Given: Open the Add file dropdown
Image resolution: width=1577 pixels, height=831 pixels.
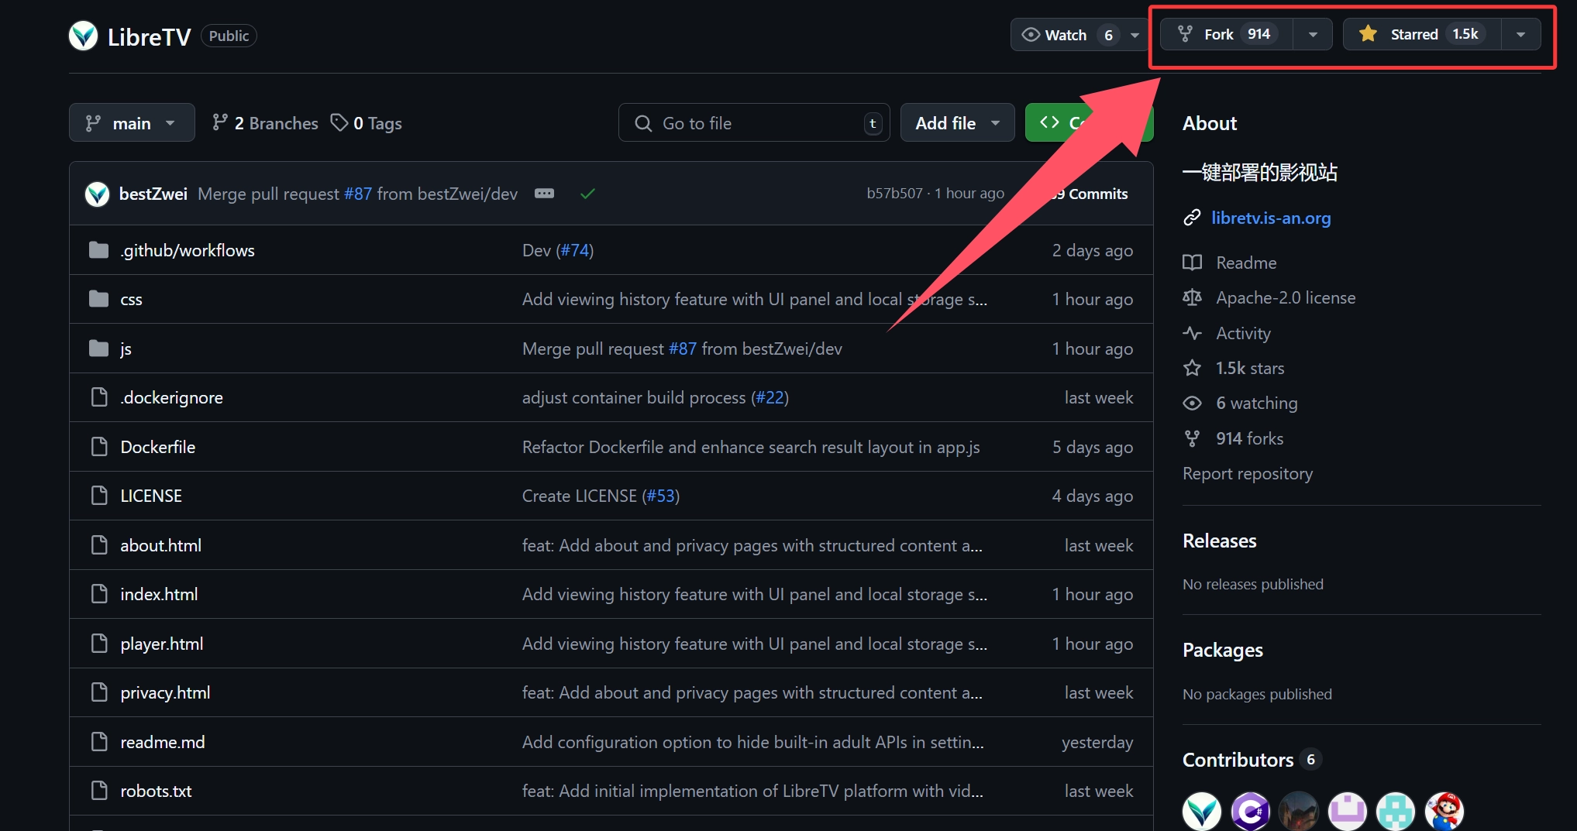Looking at the screenshot, I should point(957,122).
